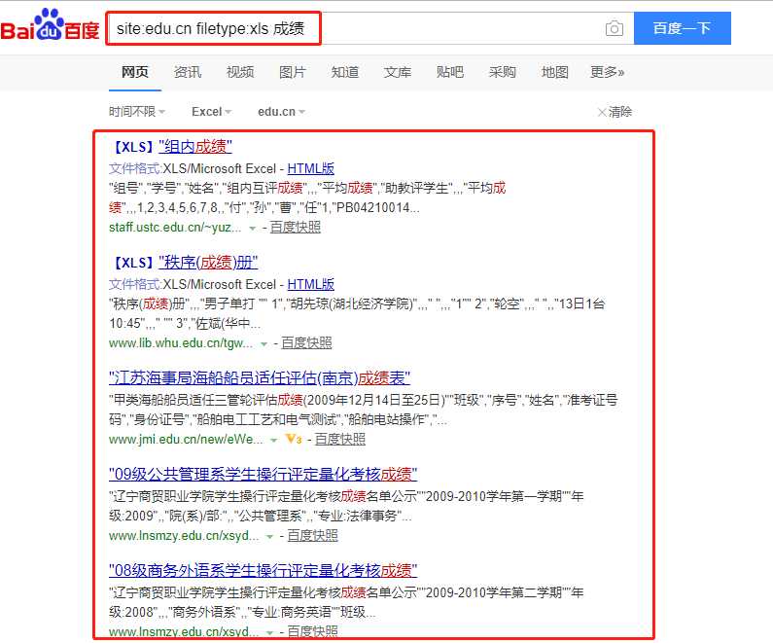Switch to the 图片 tab
The width and height of the screenshot is (773, 643).
click(293, 73)
